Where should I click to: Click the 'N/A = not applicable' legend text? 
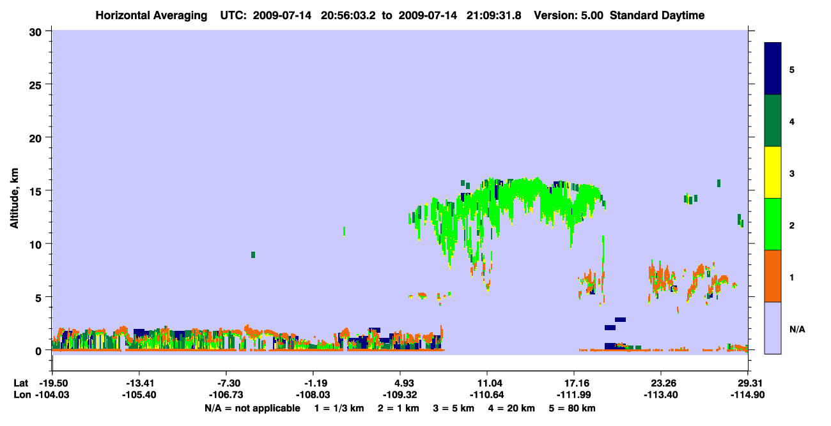(x=252, y=408)
